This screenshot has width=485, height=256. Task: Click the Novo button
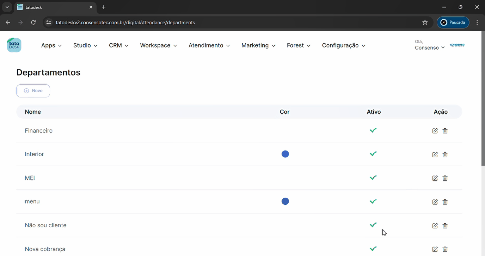point(33,91)
